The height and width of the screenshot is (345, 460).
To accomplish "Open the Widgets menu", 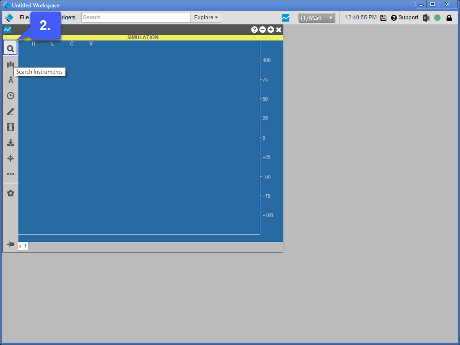I will (68, 17).
